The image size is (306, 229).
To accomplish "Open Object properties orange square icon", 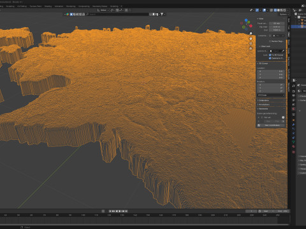I will point(293,120).
